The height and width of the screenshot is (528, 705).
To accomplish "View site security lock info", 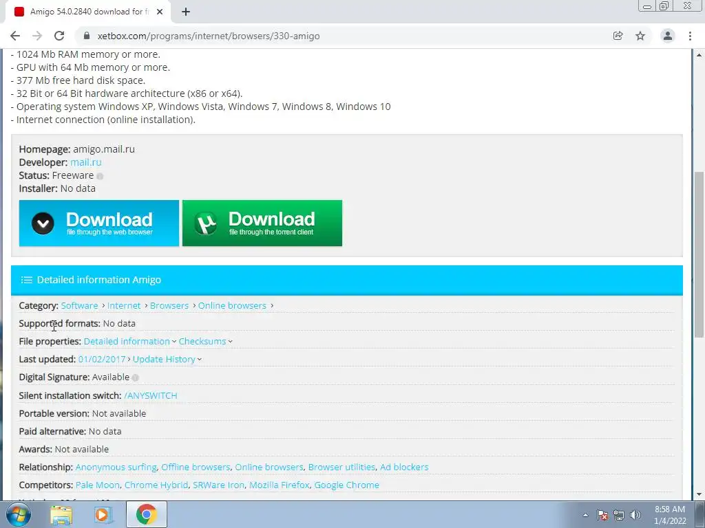I will pyautogui.click(x=87, y=36).
